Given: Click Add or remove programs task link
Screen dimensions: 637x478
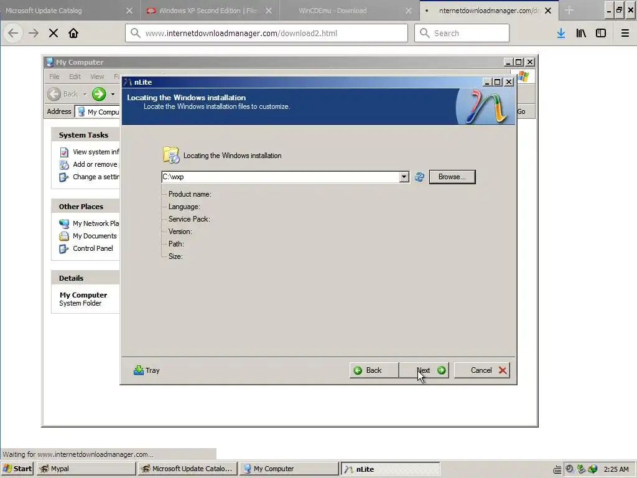Looking at the screenshot, I should tap(95, 164).
